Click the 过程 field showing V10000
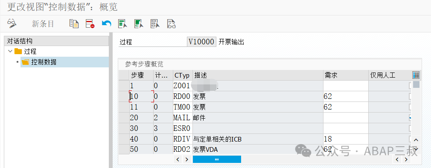This screenshot has height=168, width=431. (201, 42)
